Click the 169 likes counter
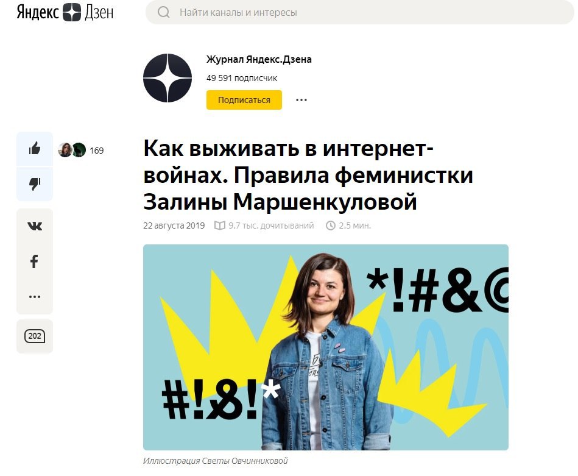This screenshot has width=578, height=476. coord(97,151)
